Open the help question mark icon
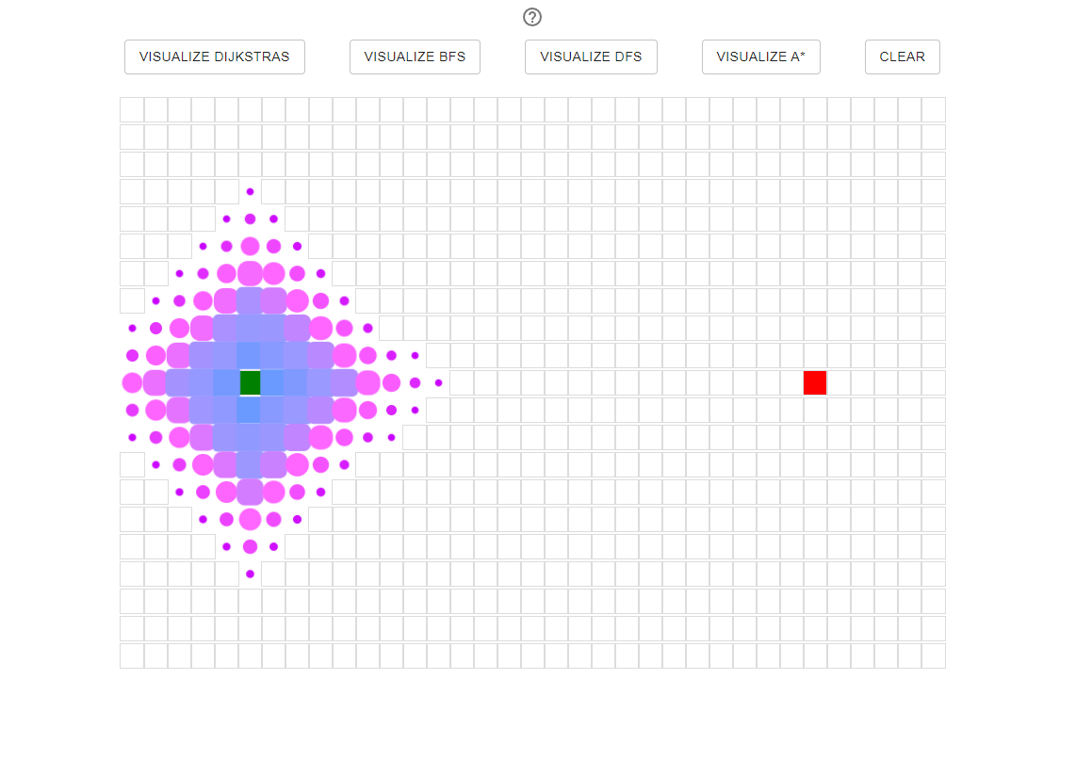The width and height of the screenshot is (1092, 760). pyautogui.click(x=532, y=17)
